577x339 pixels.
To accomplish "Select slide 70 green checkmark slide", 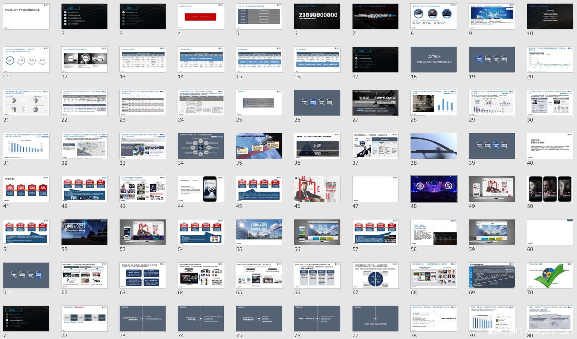I will click(550, 275).
